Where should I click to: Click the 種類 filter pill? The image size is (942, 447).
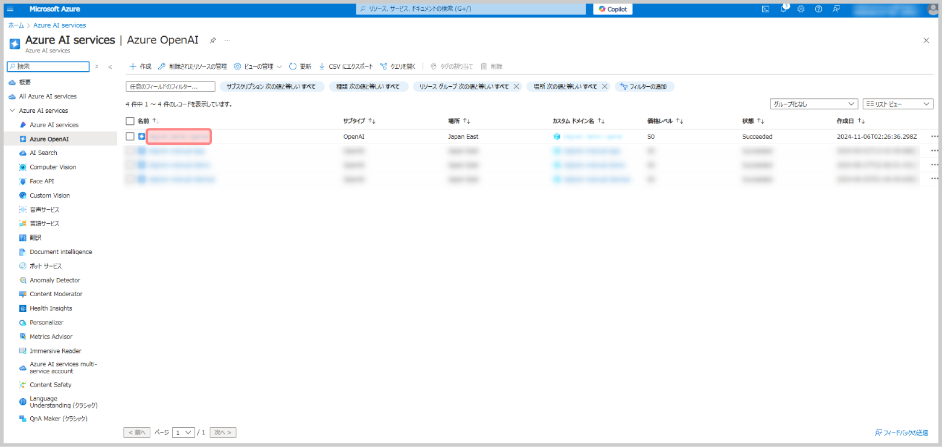(x=368, y=87)
